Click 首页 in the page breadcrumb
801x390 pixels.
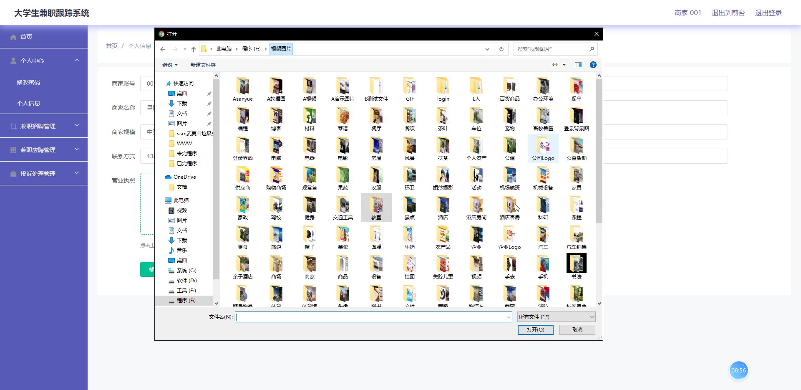pyautogui.click(x=112, y=46)
